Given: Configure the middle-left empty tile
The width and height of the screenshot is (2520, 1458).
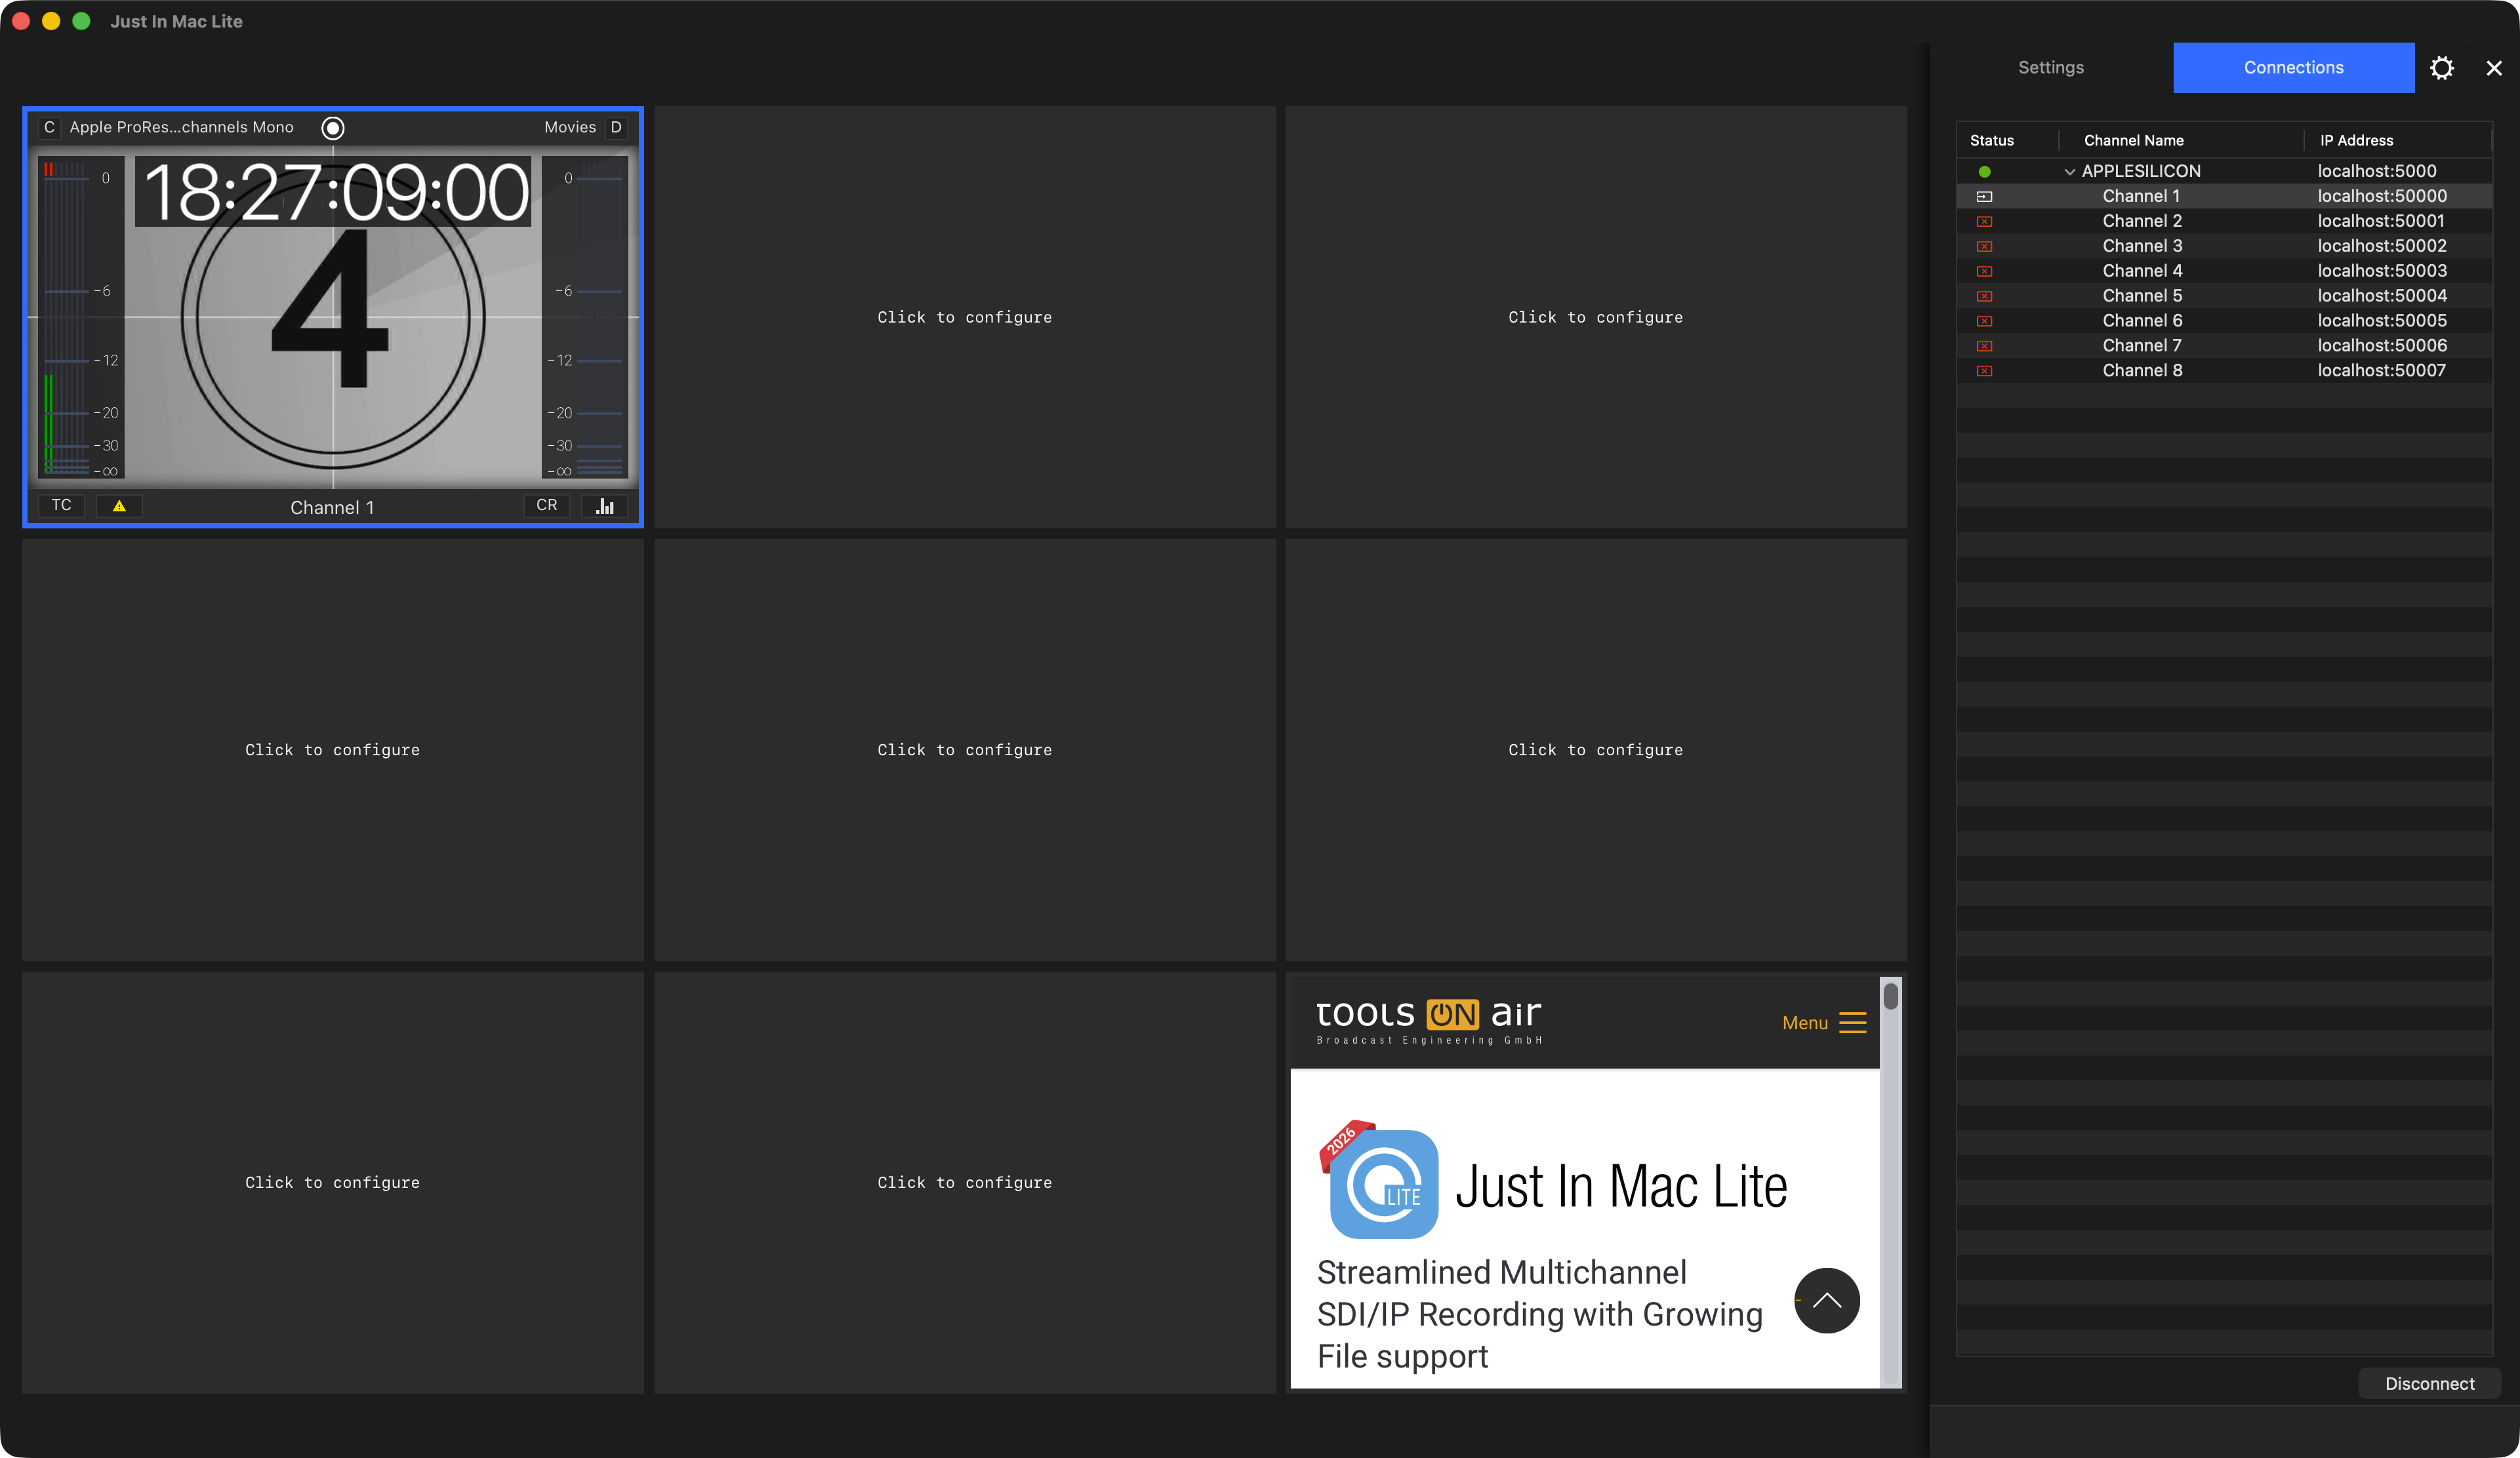Looking at the screenshot, I should click(x=333, y=751).
